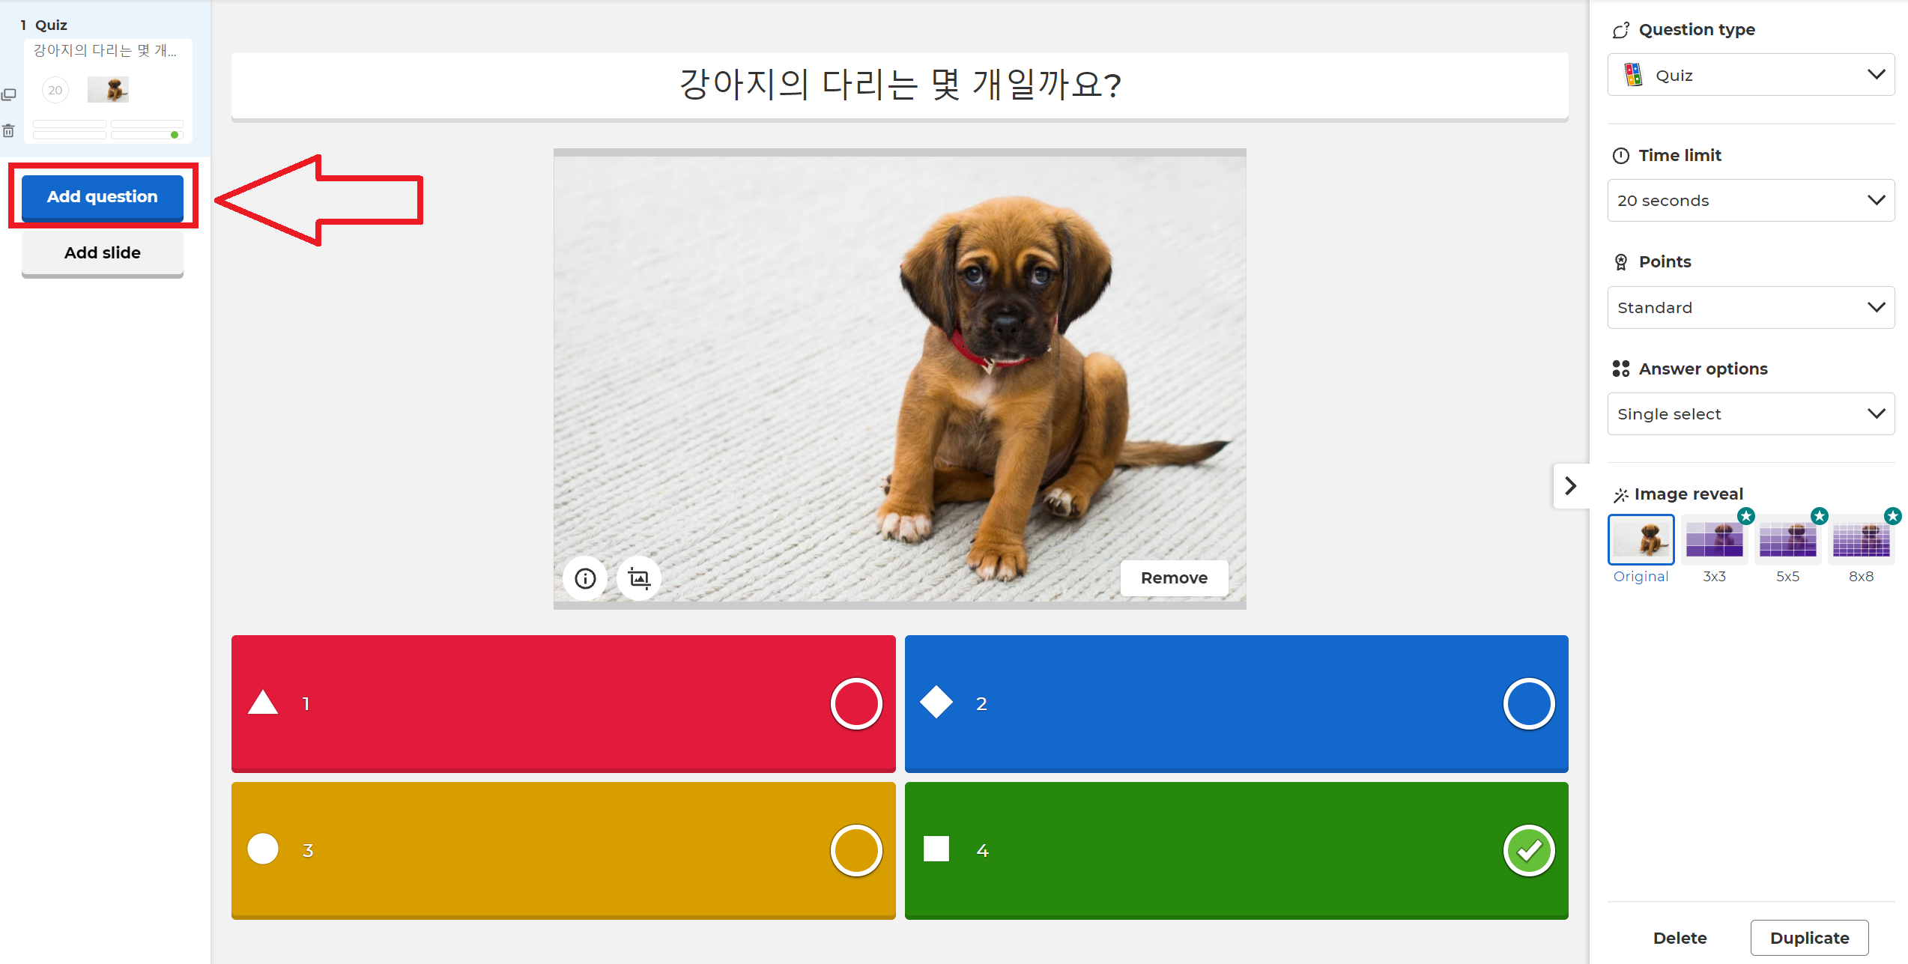
Task: Click the blue diamond answer shape
Action: point(936,703)
